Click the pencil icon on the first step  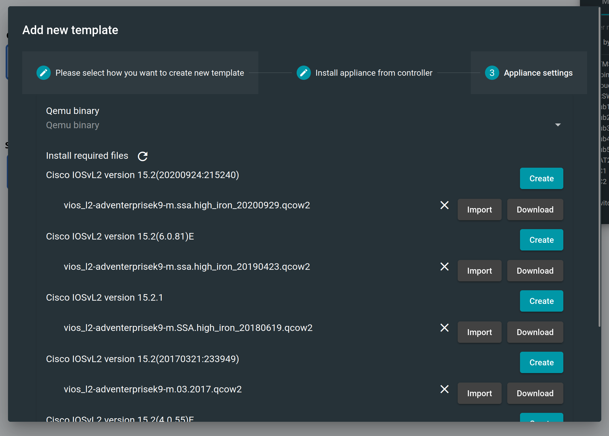click(44, 73)
